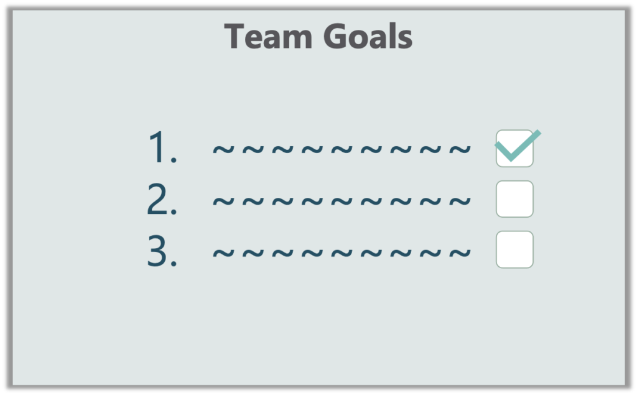Screen dimensions: 637x395
Task: Select the list number "3."
Action: tap(162, 251)
